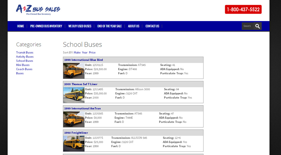
Task: Click the search magnifying glass icon
Action: [x=257, y=26]
